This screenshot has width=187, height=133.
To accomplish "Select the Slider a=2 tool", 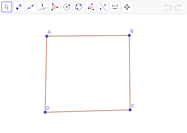I will [x=115, y=7].
